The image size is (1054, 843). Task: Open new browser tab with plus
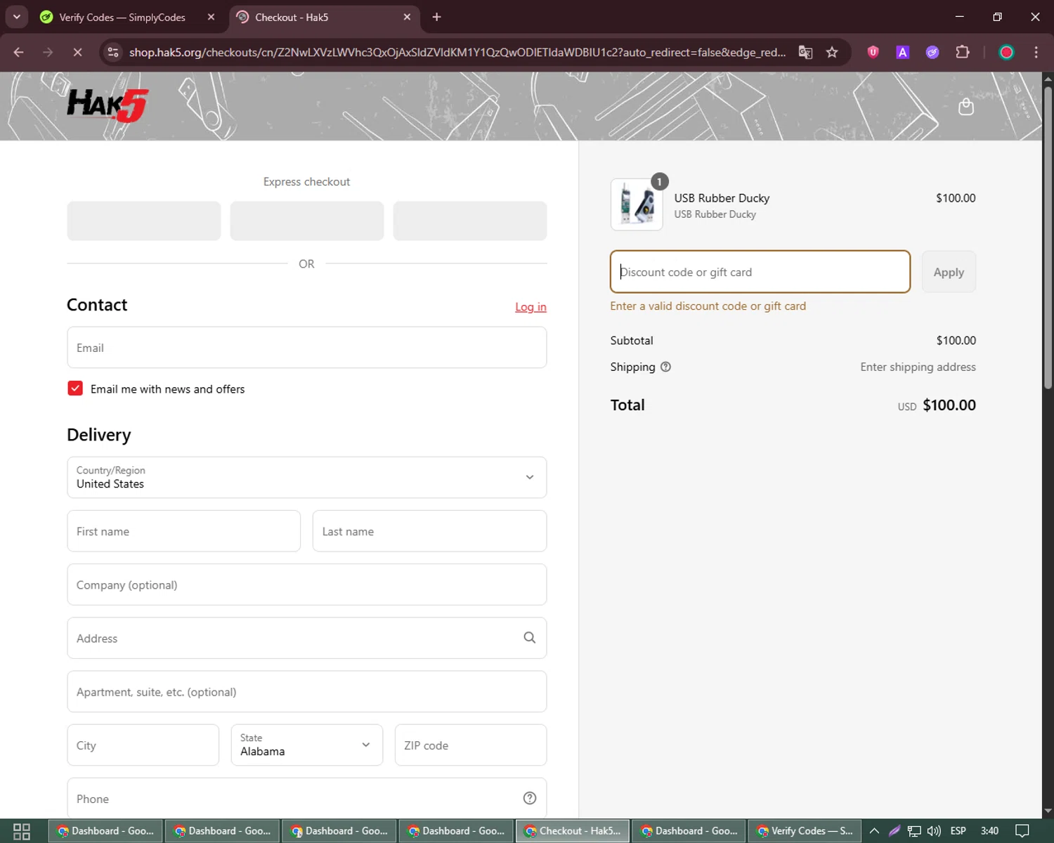click(436, 17)
